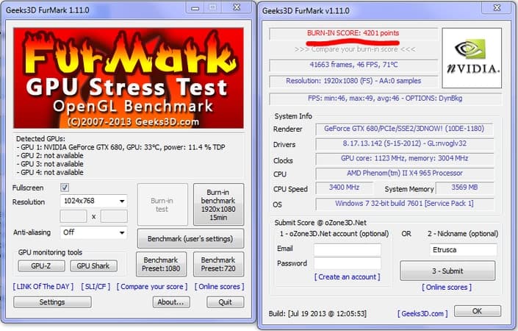
Task: Click the System Memory 3569 MB value
Action: (x=464, y=188)
